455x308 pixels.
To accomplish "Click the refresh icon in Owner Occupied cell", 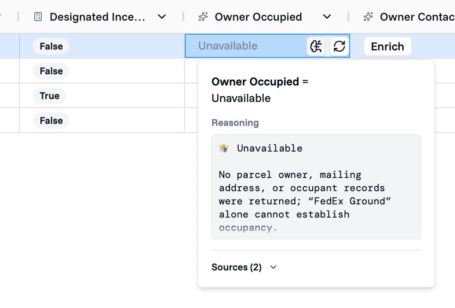I will (x=339, y=46).
